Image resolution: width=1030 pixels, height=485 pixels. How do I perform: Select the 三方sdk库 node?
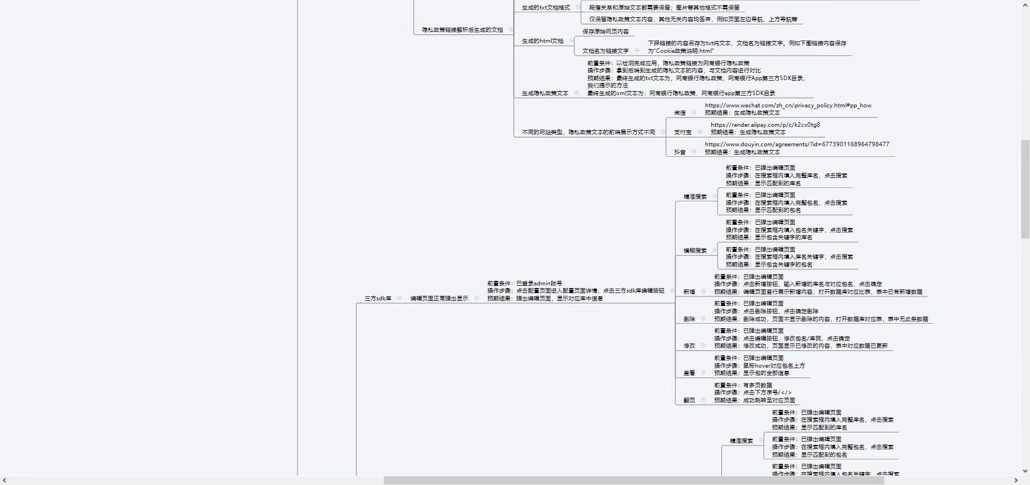point(378,299)
